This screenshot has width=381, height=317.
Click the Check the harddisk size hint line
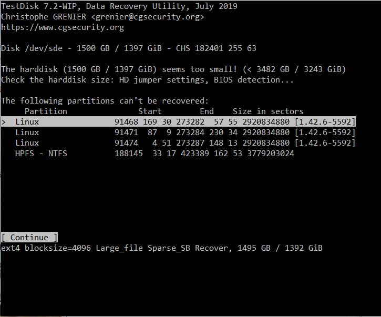[x=147, y=80]
